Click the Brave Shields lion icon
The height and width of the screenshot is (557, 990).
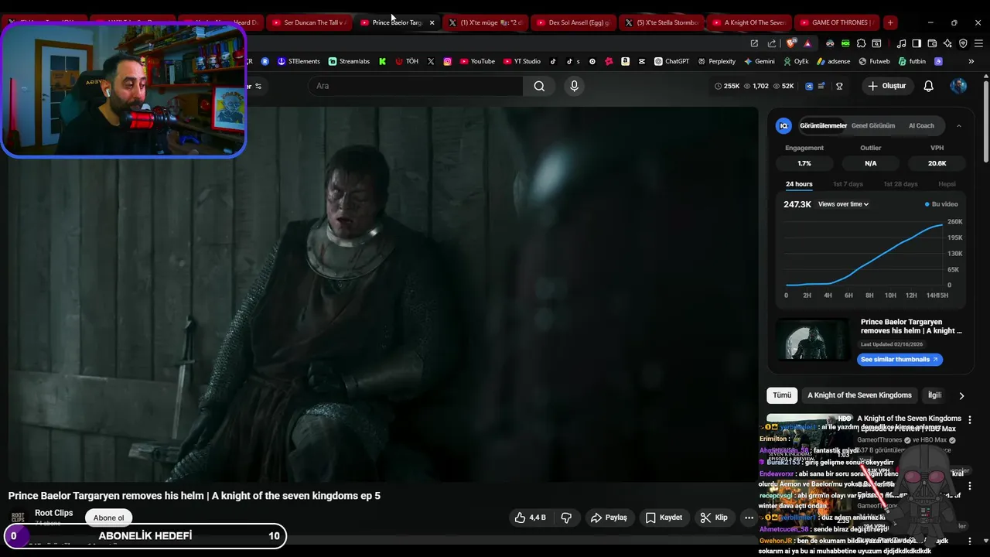[790, 43]
